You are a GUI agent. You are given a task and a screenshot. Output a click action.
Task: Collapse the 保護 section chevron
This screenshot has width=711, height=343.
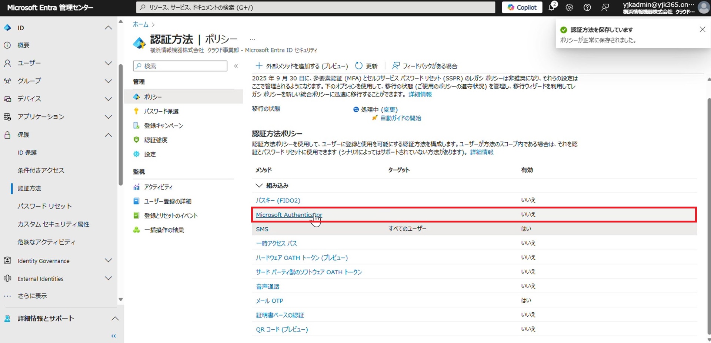pyautogui.click(x=108, y=135)
